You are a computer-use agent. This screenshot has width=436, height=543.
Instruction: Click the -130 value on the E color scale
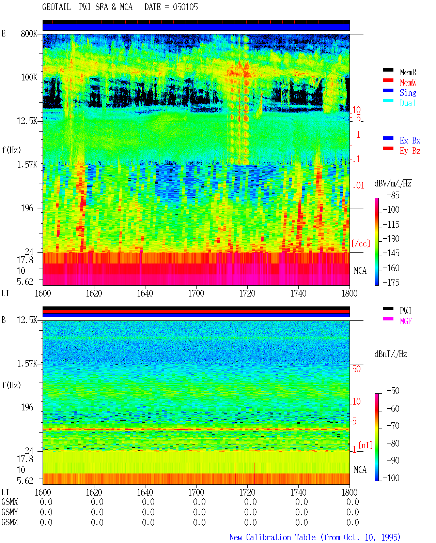(391, 239)
